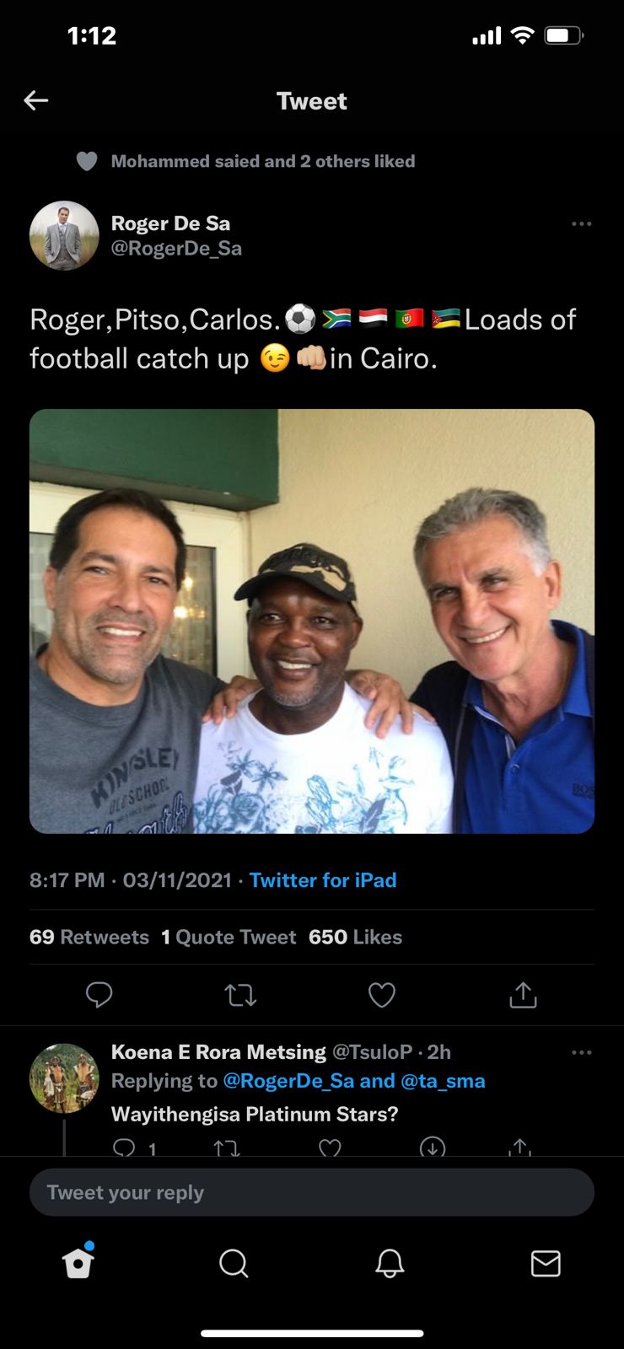Open the 1 Quote Tweet list

[x=229, y=937]
